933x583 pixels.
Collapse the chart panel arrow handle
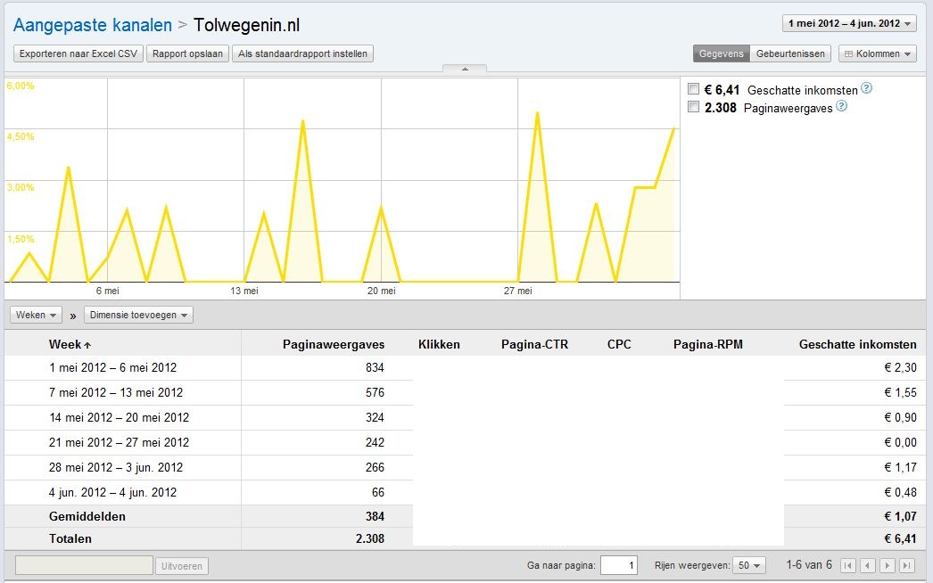[465, 69]
